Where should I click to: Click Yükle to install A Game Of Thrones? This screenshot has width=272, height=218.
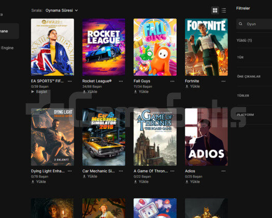coord(141,182)
